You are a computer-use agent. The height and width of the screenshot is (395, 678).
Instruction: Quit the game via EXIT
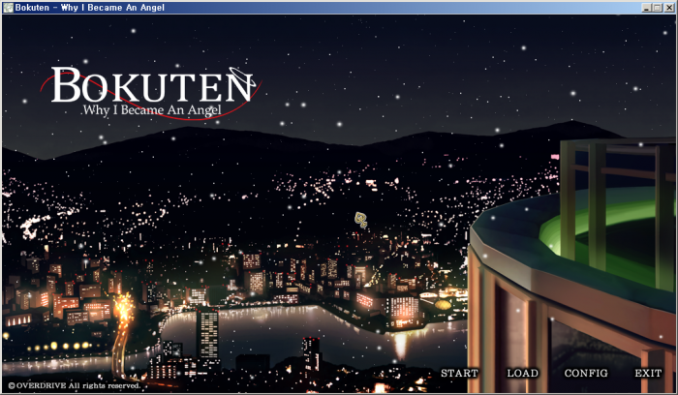coord(648,373)
